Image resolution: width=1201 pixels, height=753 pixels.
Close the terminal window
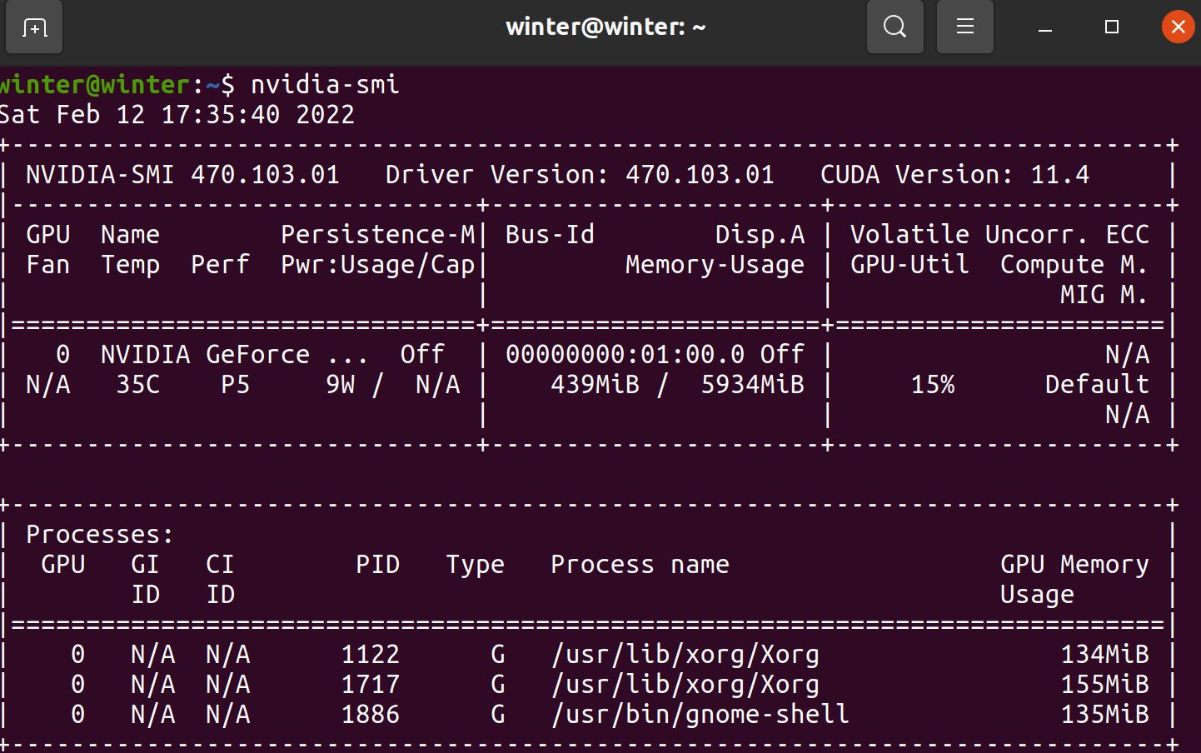[x=1179, y=27]
